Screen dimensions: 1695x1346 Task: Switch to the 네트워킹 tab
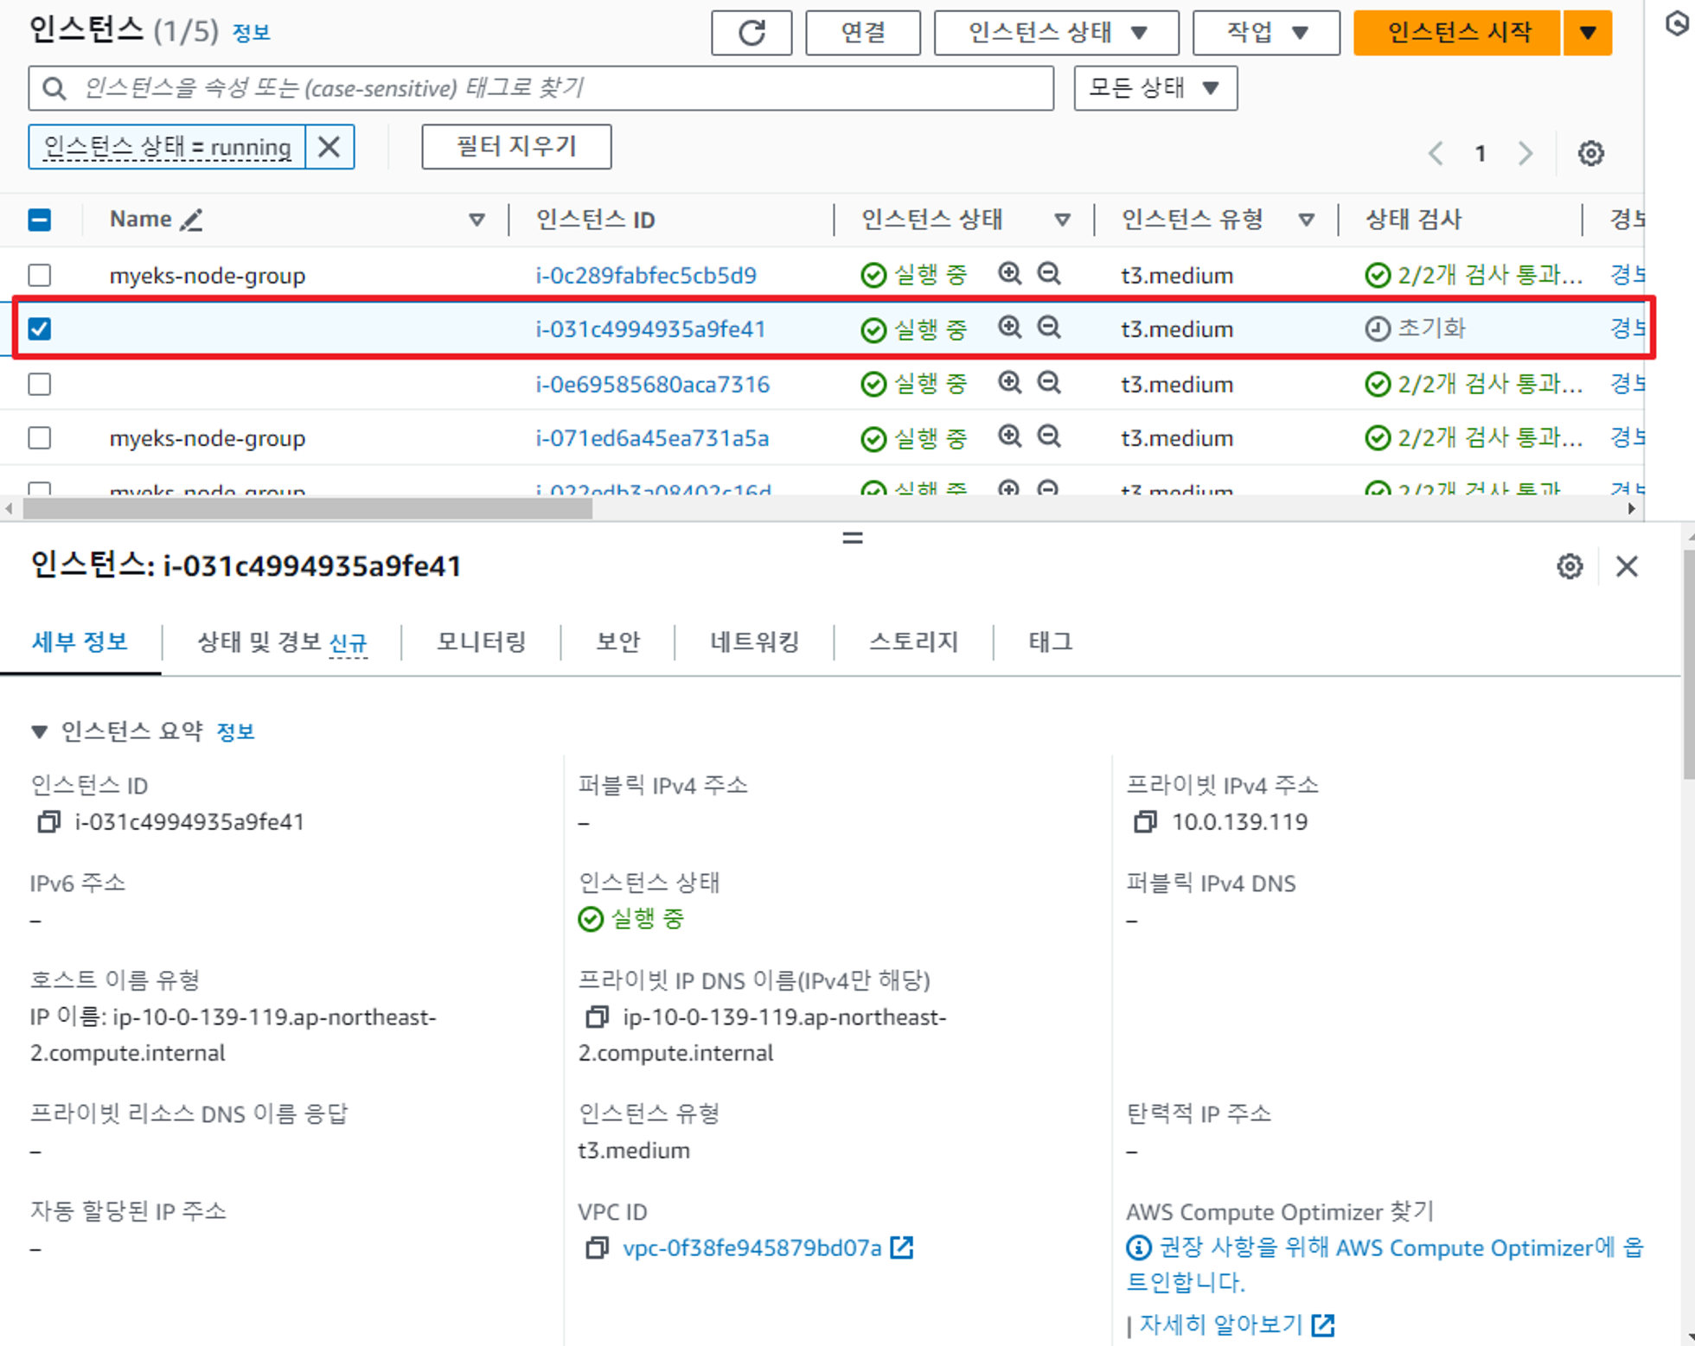[754, 642]
